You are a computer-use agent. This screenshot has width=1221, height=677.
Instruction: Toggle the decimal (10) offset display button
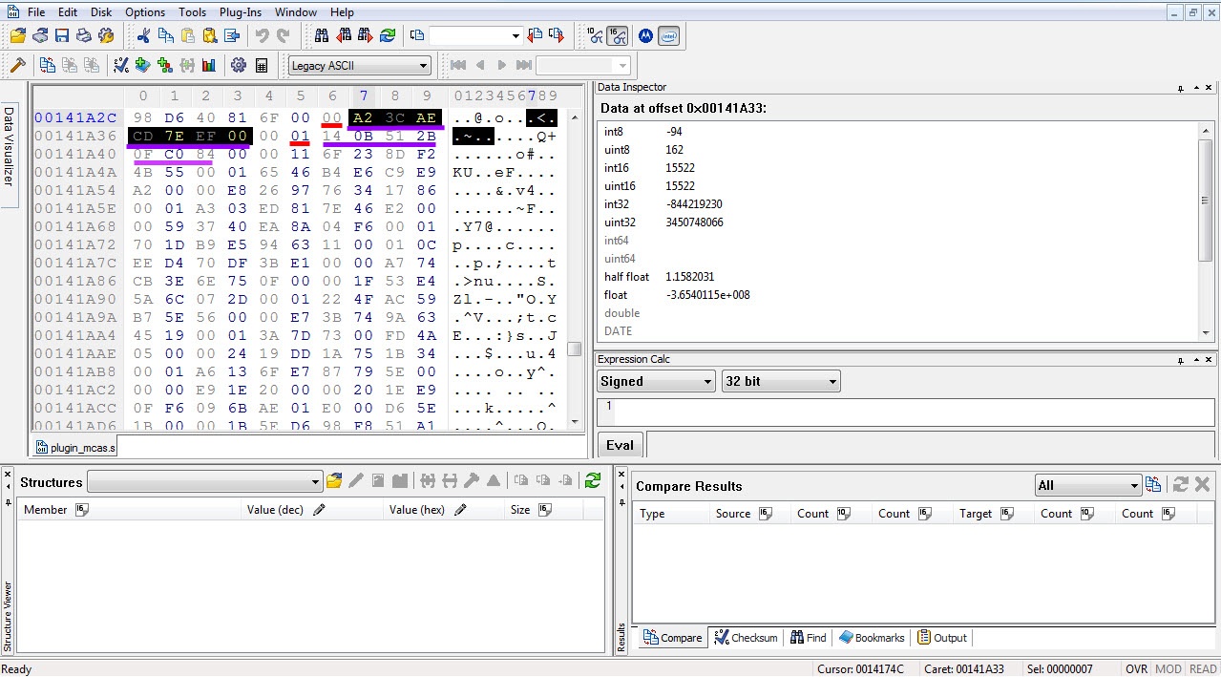click(595, 36)
